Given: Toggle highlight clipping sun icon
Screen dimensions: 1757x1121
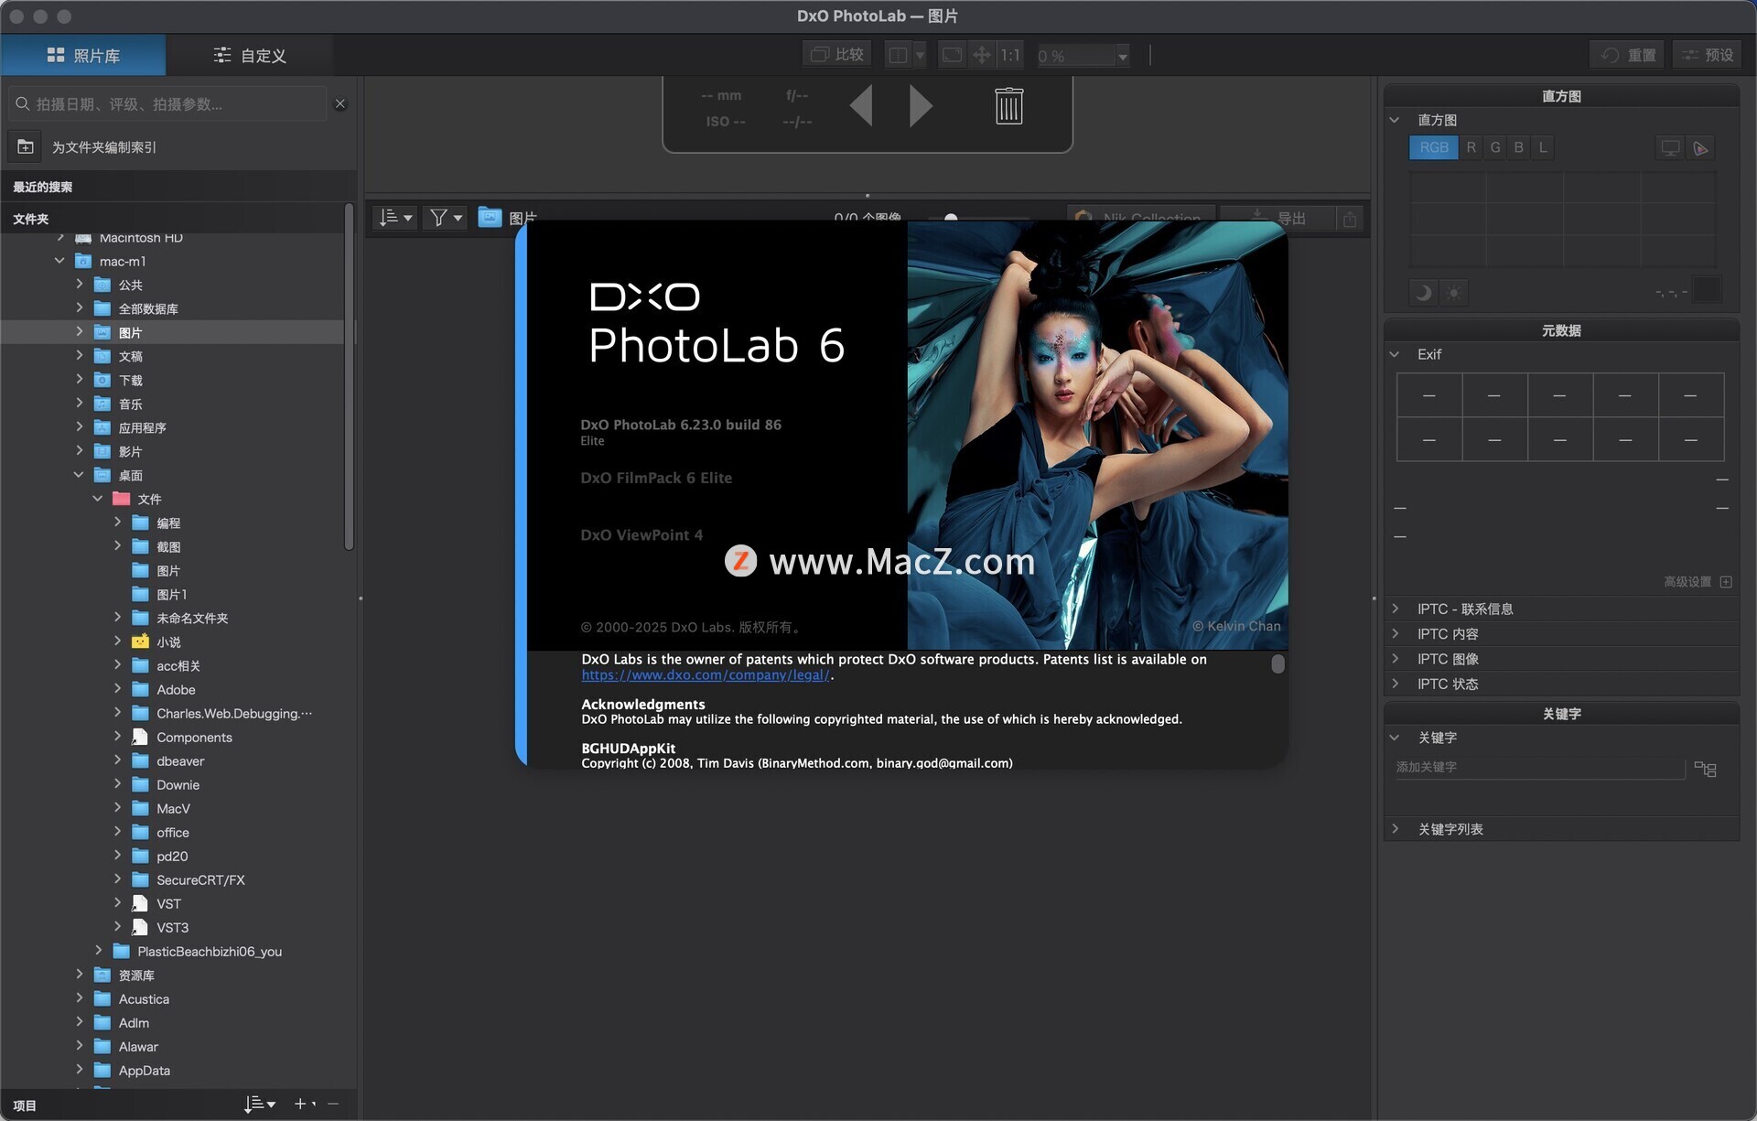Looking at the screenshot, I should pyautogui.click(x=1453, y=293).
